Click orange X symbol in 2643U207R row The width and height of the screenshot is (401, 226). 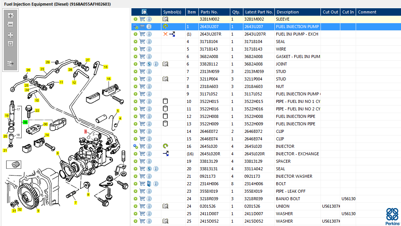pyautogui.click(x=165, y=34)
